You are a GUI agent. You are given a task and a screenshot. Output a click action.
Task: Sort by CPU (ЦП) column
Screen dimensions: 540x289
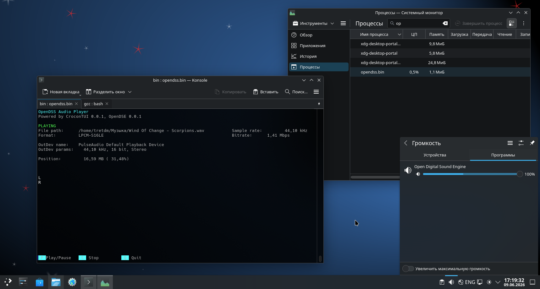414,34
